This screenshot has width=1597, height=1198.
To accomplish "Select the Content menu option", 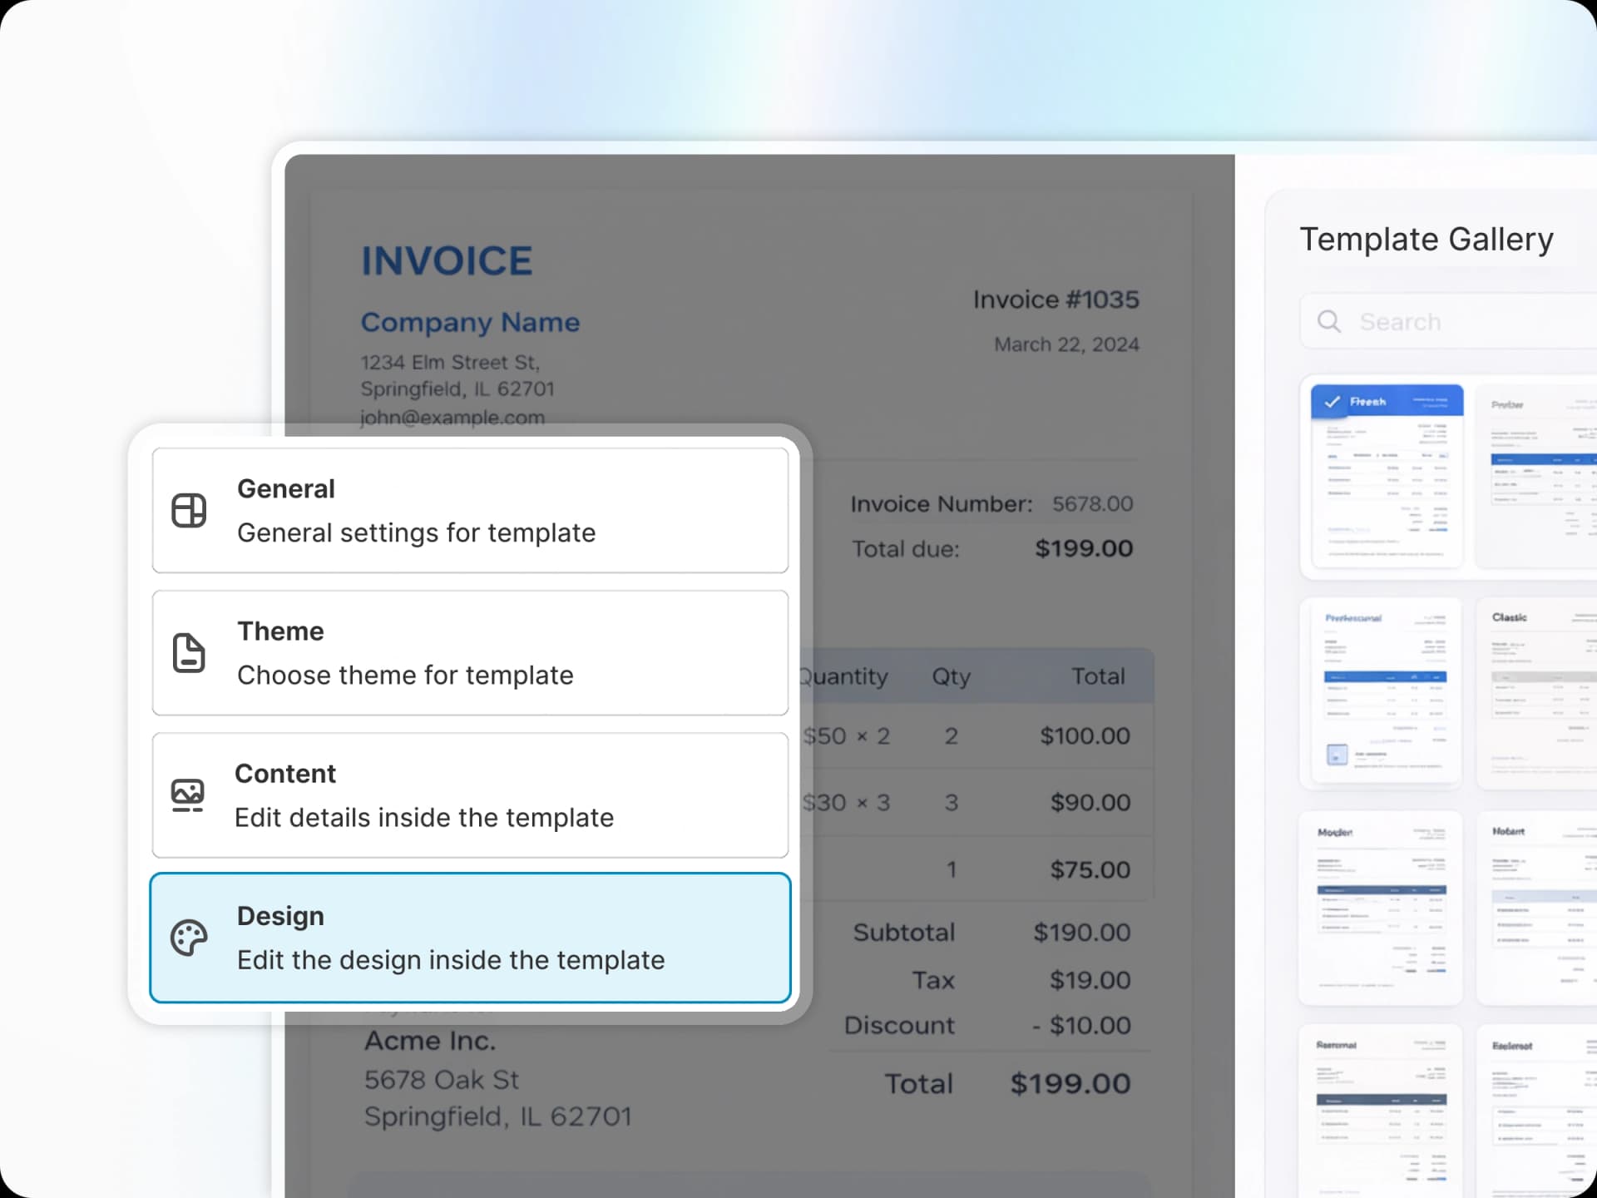I will (469, 795).
